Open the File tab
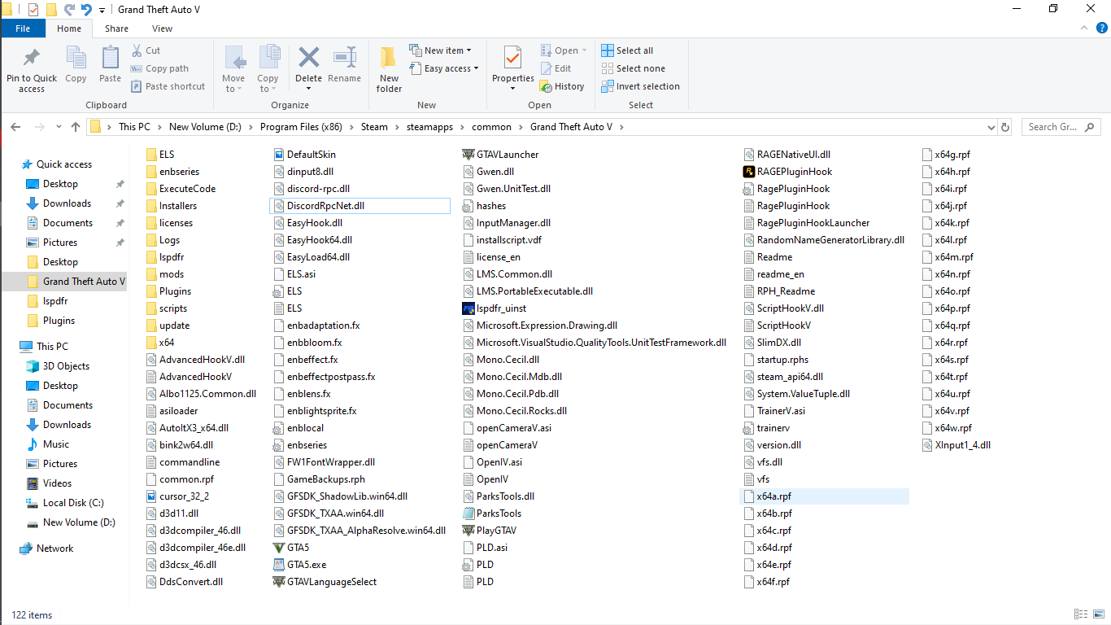 point(23,28)
